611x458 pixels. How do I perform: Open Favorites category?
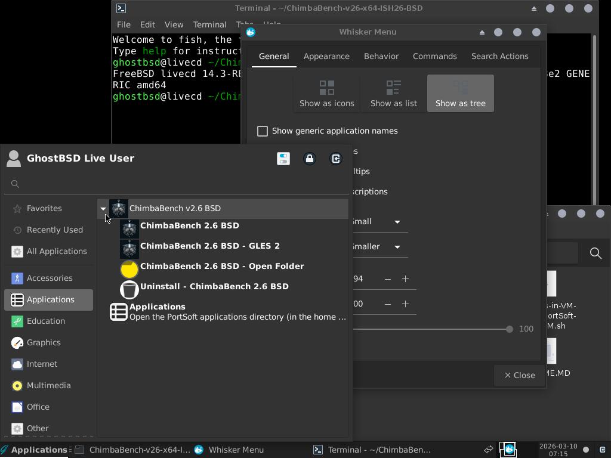[49, 208]
